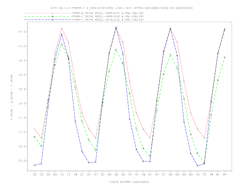Click the blue GFS triangle data point at hour 72

[197, 165]
